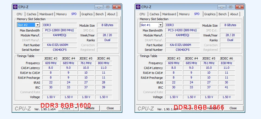Click KANMEIQi manufacturer field in left window
Viewport: 261px width, 119px height.
pos(60,35)
